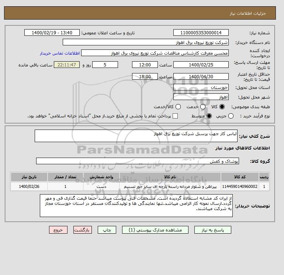Select the کالا radio button
284x275 pixels.
point(222,107)
